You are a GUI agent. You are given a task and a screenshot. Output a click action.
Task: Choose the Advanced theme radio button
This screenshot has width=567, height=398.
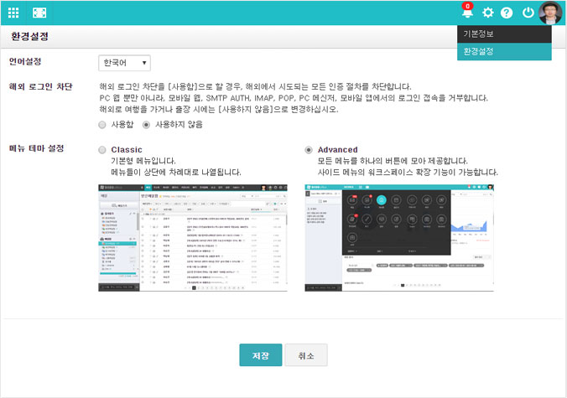tap(309, 149)
